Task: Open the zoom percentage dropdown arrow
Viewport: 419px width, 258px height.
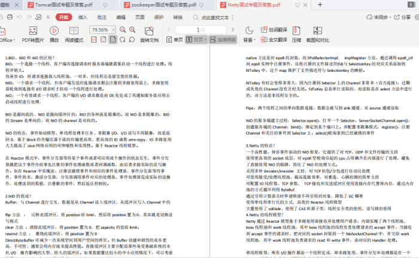Action: pyautogui.click(x=113, y=30)
